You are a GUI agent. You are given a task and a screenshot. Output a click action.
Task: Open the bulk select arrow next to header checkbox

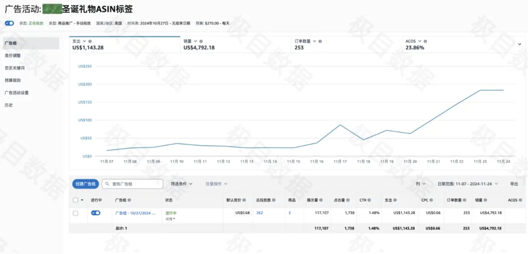point(82,201)
